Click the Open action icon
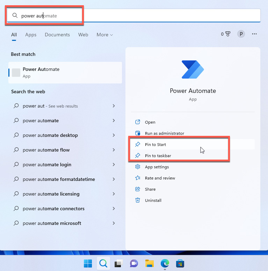Viewport: 268px width, 271px height. point(138,122)
